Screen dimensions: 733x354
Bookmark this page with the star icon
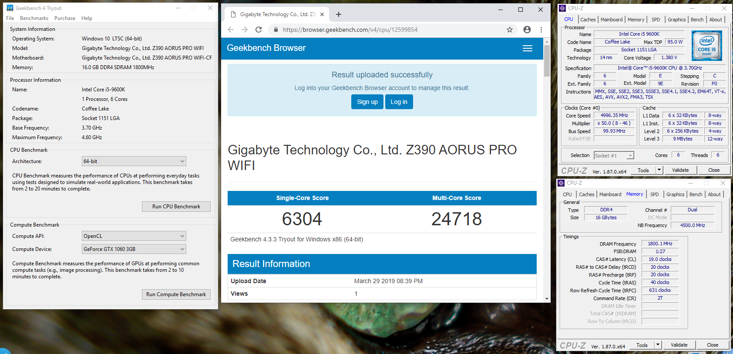coord(510,30)
